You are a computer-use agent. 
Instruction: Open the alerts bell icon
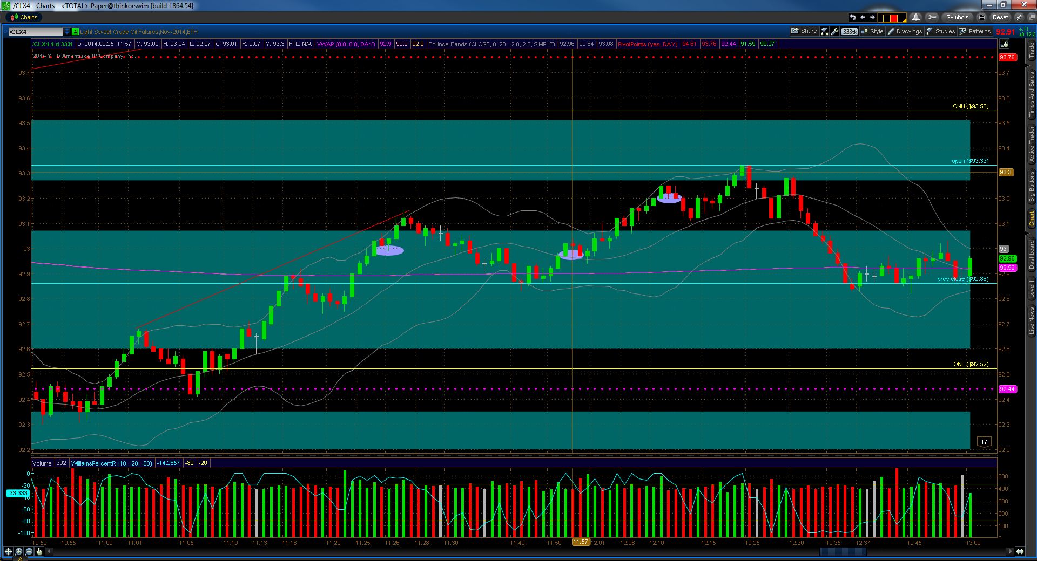(x=915, y=17)
